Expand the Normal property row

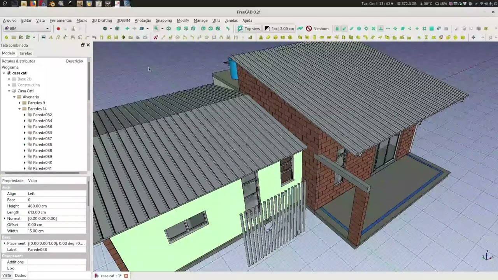[4, 219]
